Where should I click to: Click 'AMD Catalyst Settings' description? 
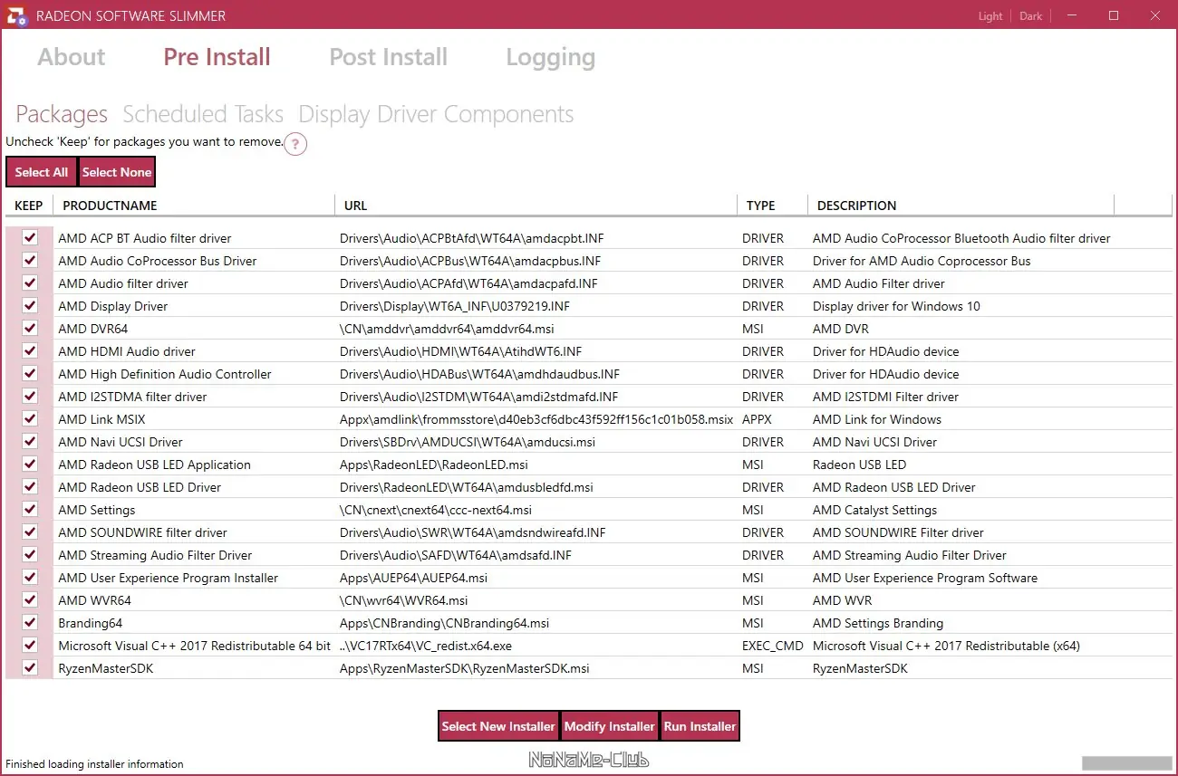pos(874,510)
